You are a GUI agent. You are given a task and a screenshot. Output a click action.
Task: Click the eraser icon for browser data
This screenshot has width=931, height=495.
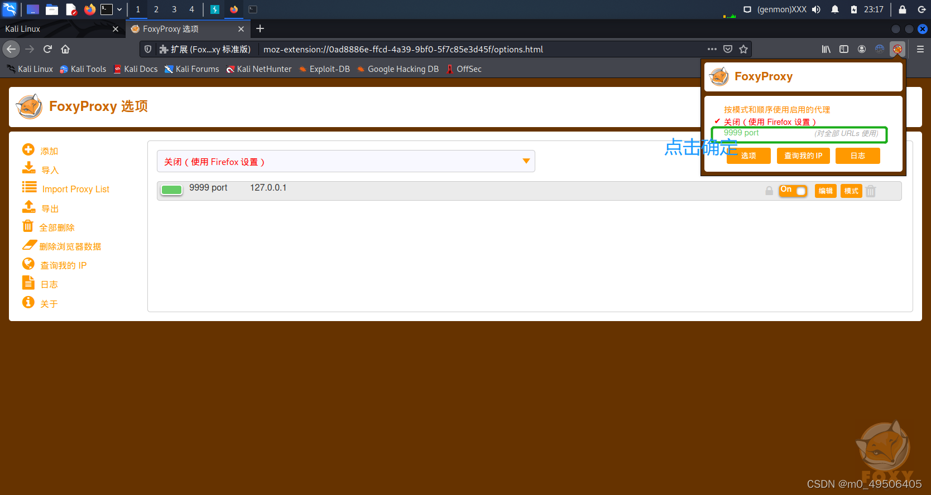click(x=29, y=245)
